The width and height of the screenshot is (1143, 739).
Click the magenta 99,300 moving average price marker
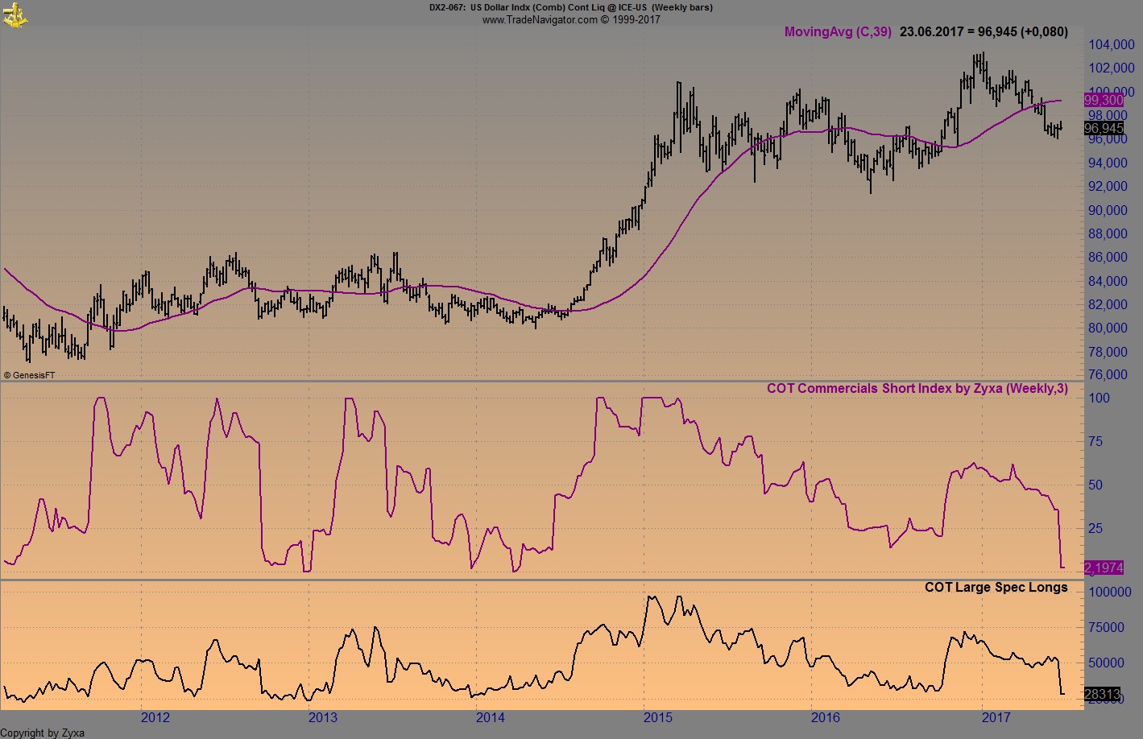[1103, 101]
